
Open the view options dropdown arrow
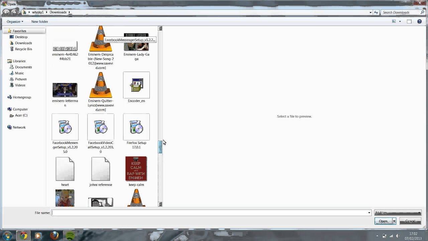400,21
